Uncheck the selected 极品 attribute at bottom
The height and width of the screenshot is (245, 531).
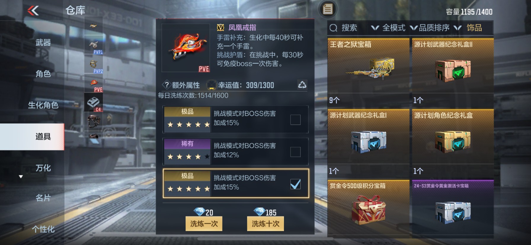[x=295, y=184]
